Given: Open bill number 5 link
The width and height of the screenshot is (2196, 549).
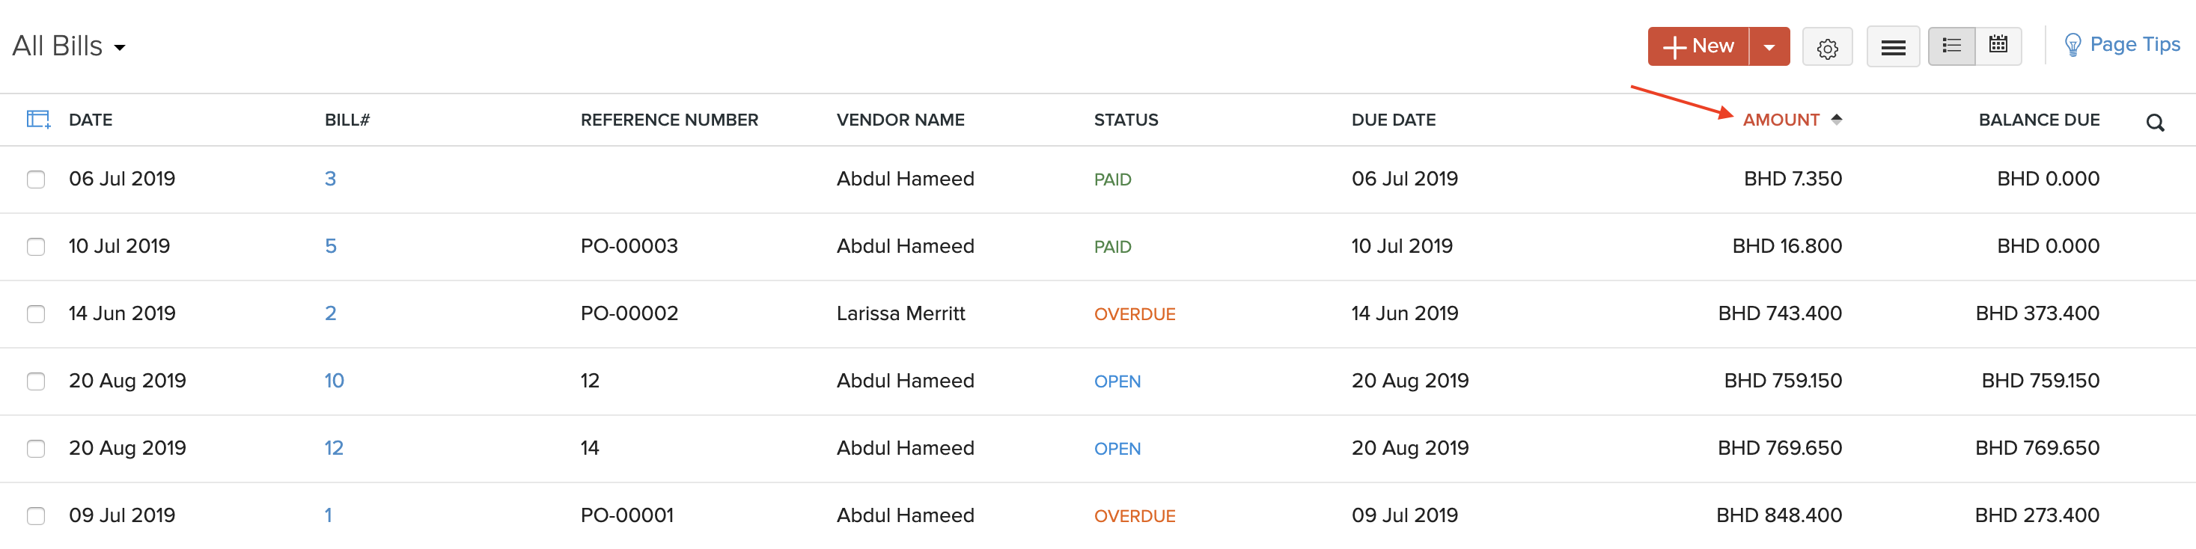Looking at the screenshot, I should pos(331,246).
